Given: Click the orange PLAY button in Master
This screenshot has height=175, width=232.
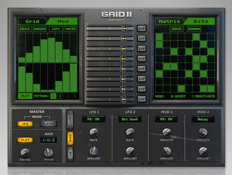Looking at the screenshot, I should coord(25,140).
